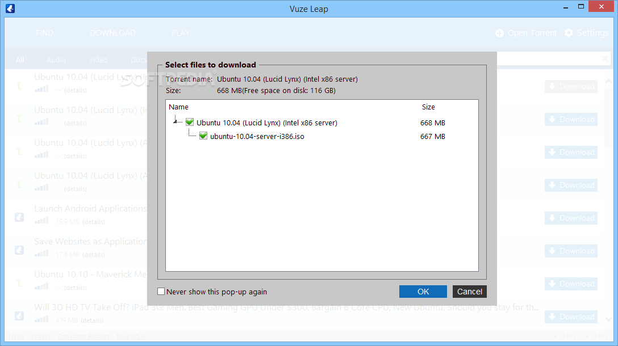Image resolution: width=618 pixels, height=346 pixels.
Task: Click the Size column header
Action: tap(428, 107)
